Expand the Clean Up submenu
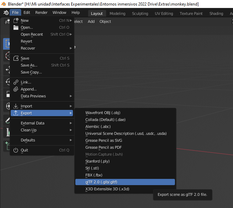This screenshot has height=208, width=233. tap(42, 130)
